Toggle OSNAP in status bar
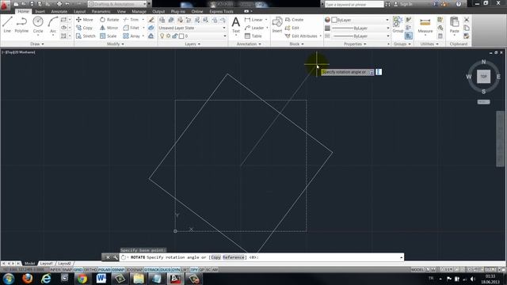The height and width of the screenshot is (285, 507). [x=118, y=270]
